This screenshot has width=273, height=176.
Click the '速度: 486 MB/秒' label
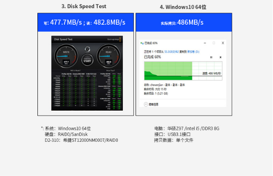[x=211, y=74]
